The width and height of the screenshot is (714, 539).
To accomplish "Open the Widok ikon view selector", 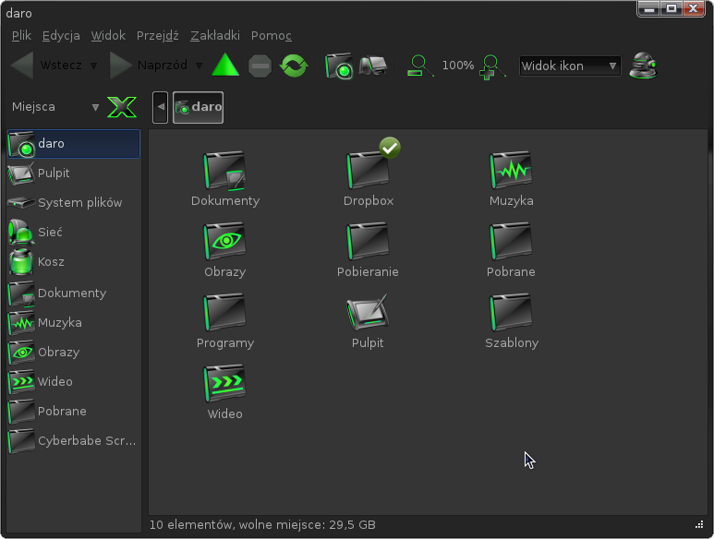I will [570, 66].
